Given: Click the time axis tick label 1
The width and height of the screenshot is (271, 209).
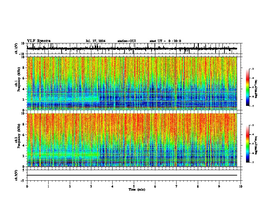Looking at the screenshot, I should click(48, 186).
